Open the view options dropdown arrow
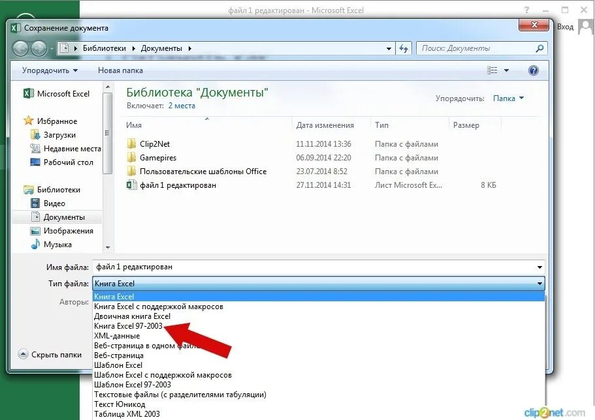Image resolution: width=595 pixels, height=420 pixels. 506,70
